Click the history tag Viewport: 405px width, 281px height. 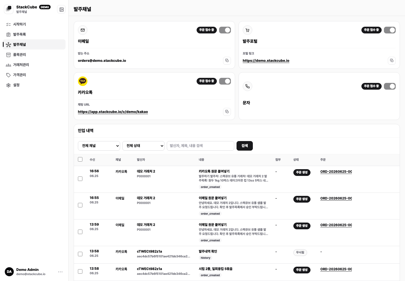point(206,258)
